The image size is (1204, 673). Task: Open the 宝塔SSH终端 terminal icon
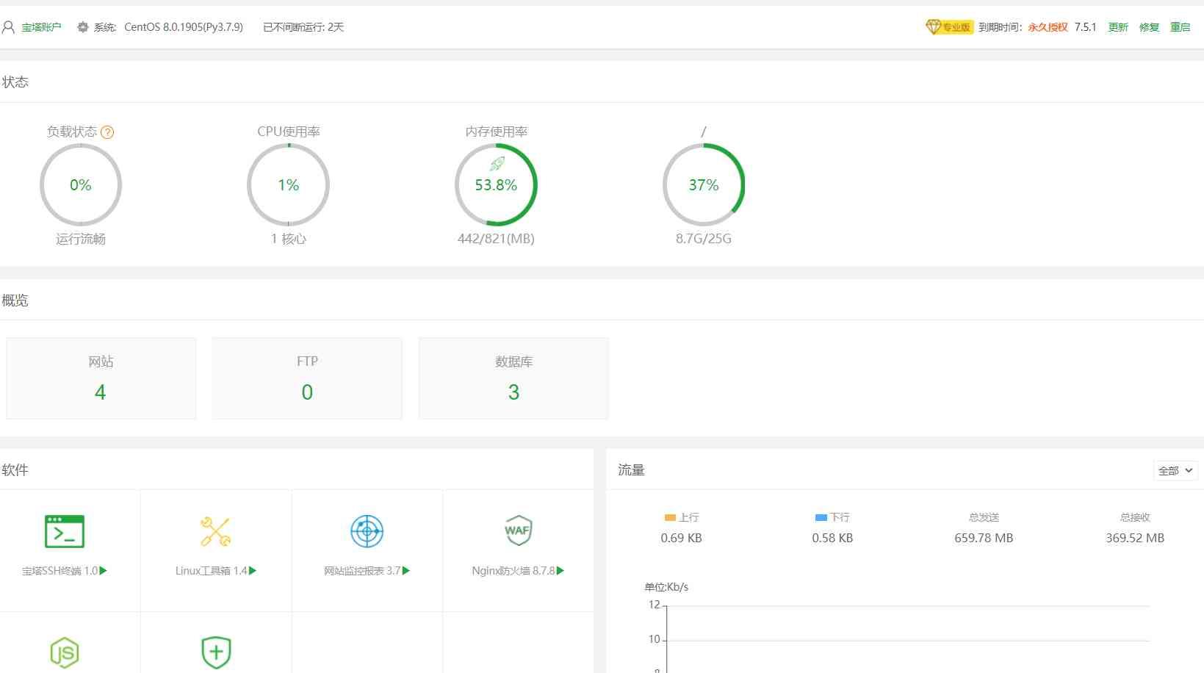pos(65,531)
